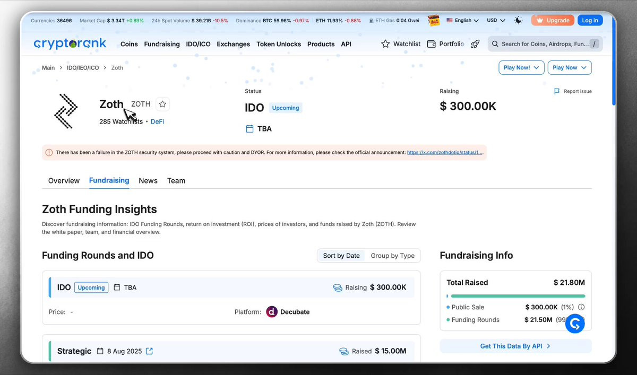Focus the search coins input field
The image size is (637, 375).
click(x=545, y=44)
